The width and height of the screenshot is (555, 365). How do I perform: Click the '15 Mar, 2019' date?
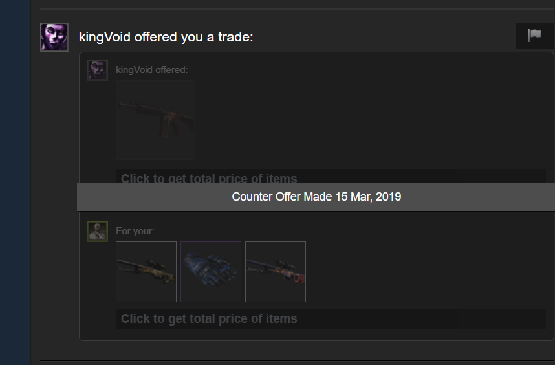pos(368,197)
